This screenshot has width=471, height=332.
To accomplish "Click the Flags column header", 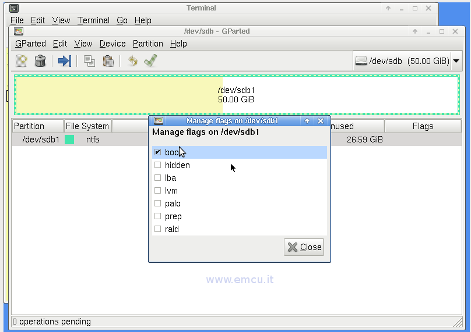I will pos(423,126).
